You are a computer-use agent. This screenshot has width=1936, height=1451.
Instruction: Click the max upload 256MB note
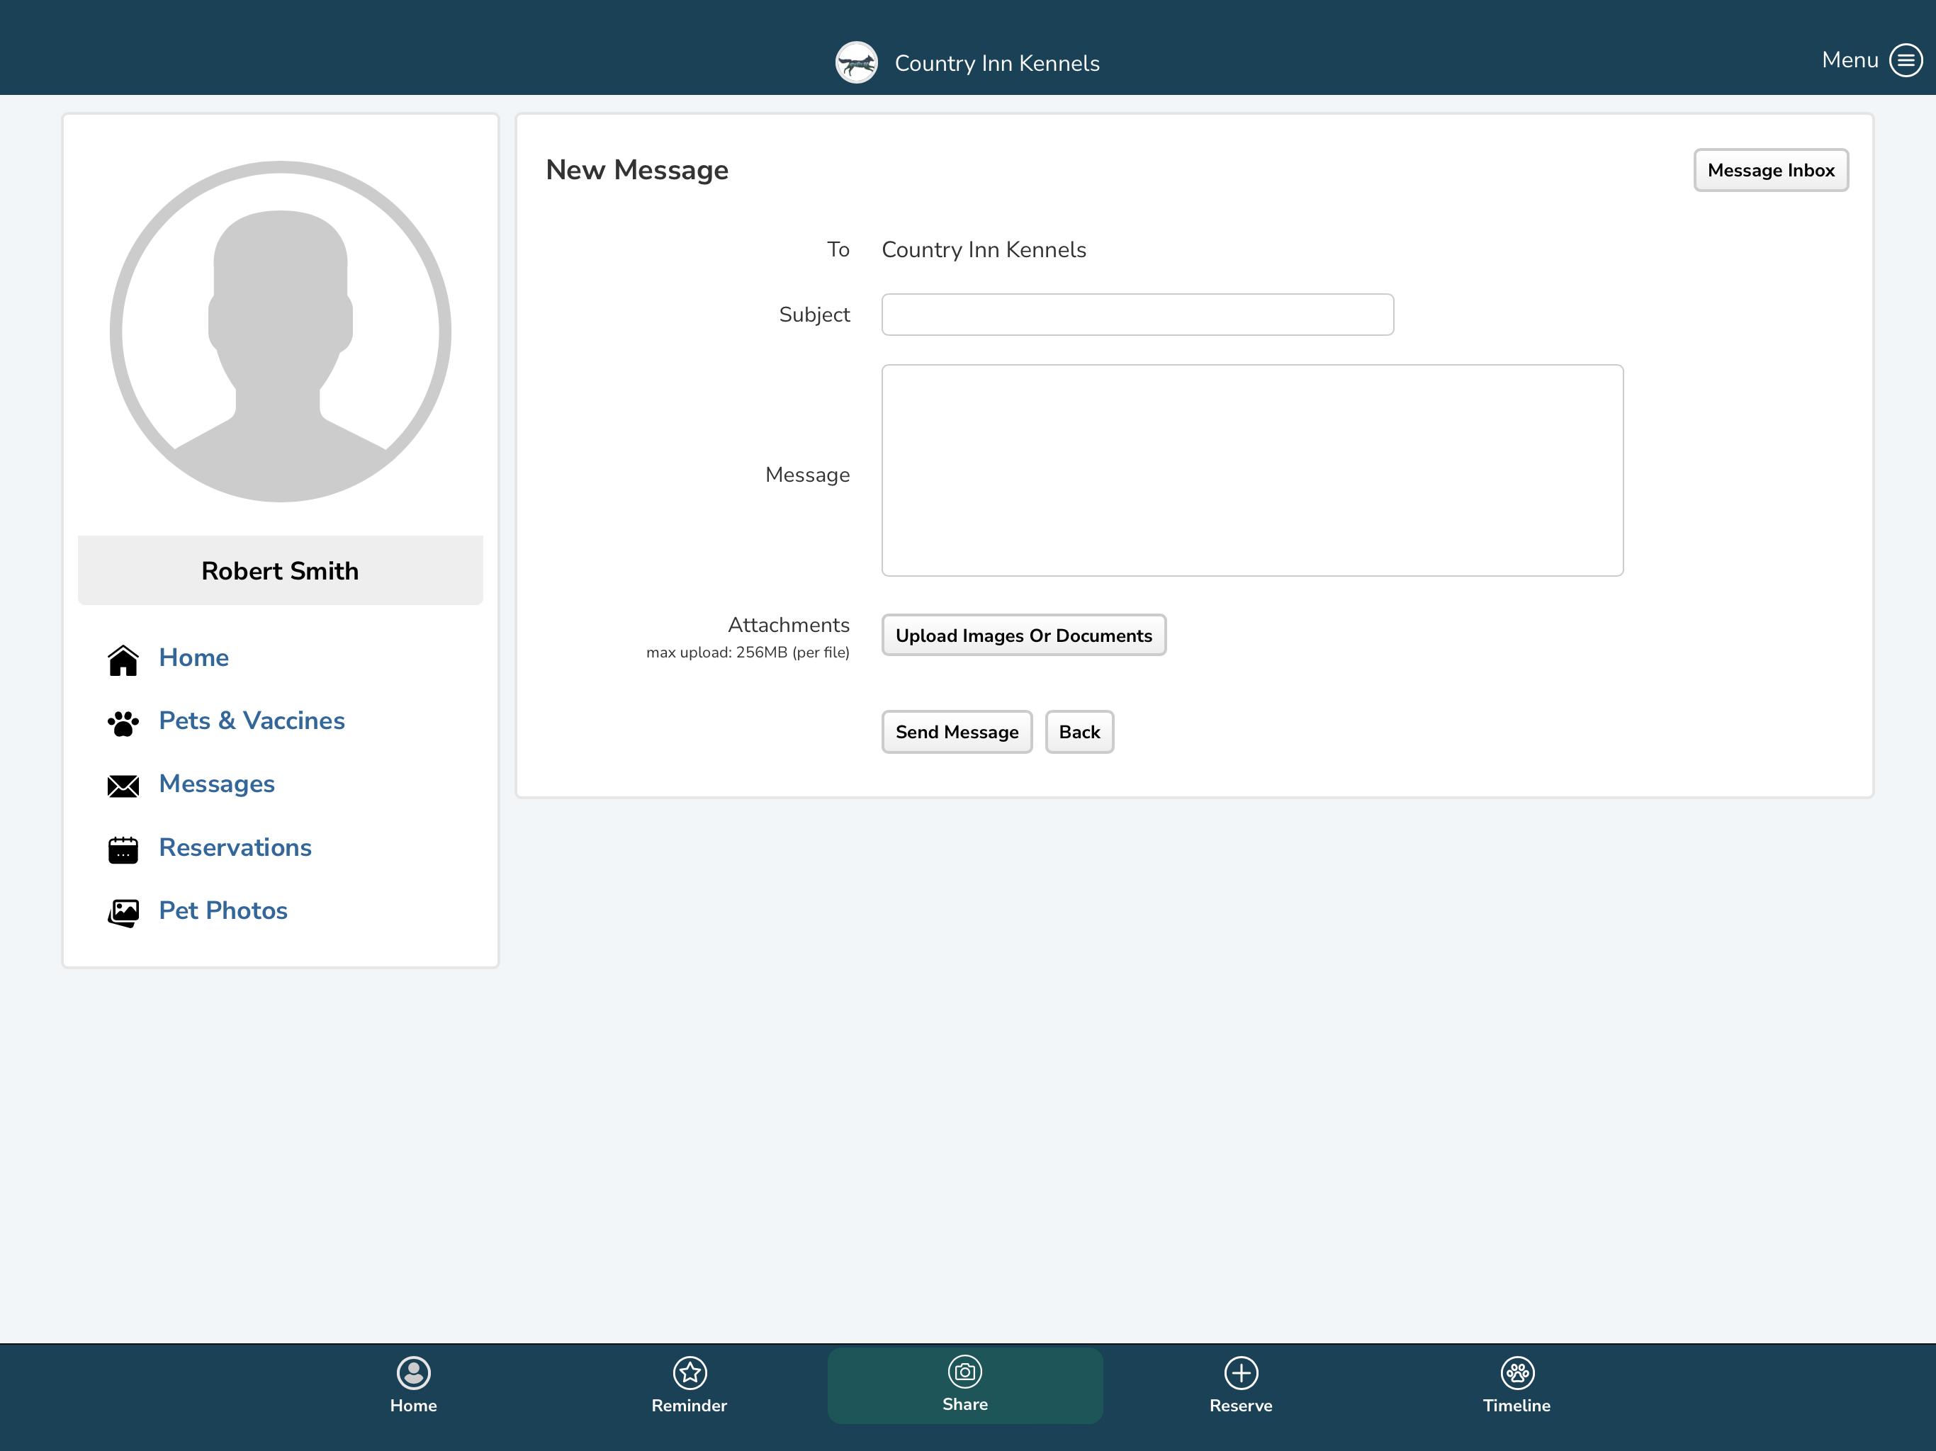tap(748, 652)
